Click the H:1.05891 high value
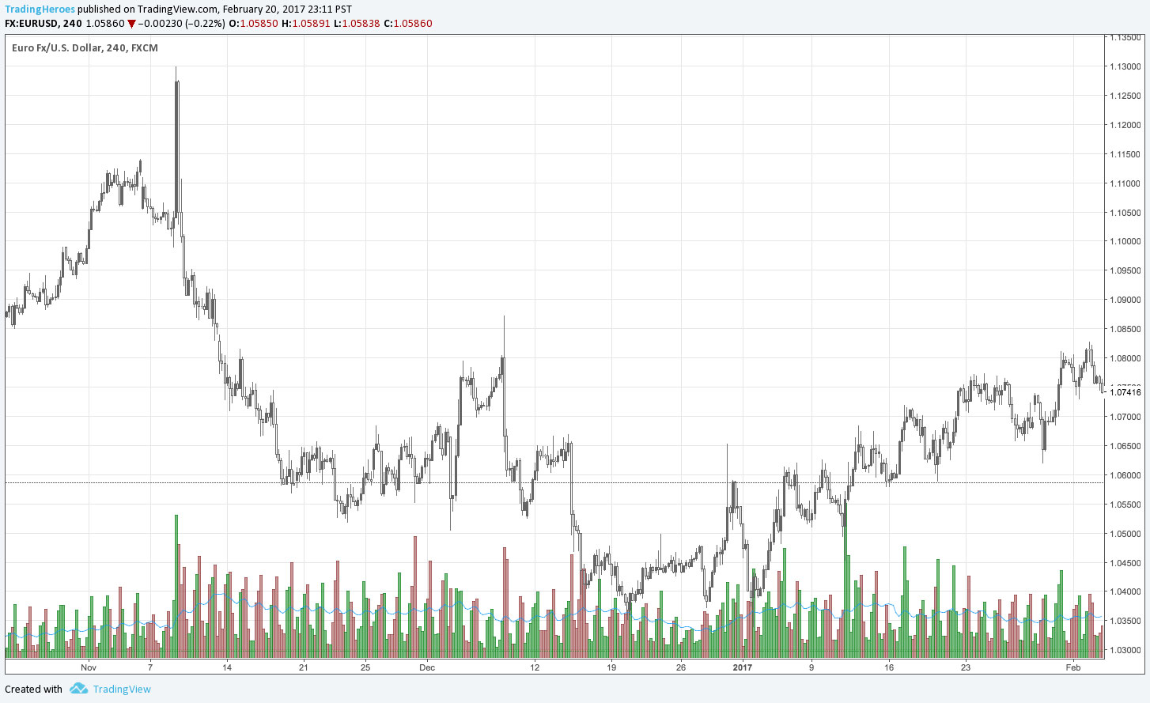The height and width of the screenshot is (703, 1150). 306,24
